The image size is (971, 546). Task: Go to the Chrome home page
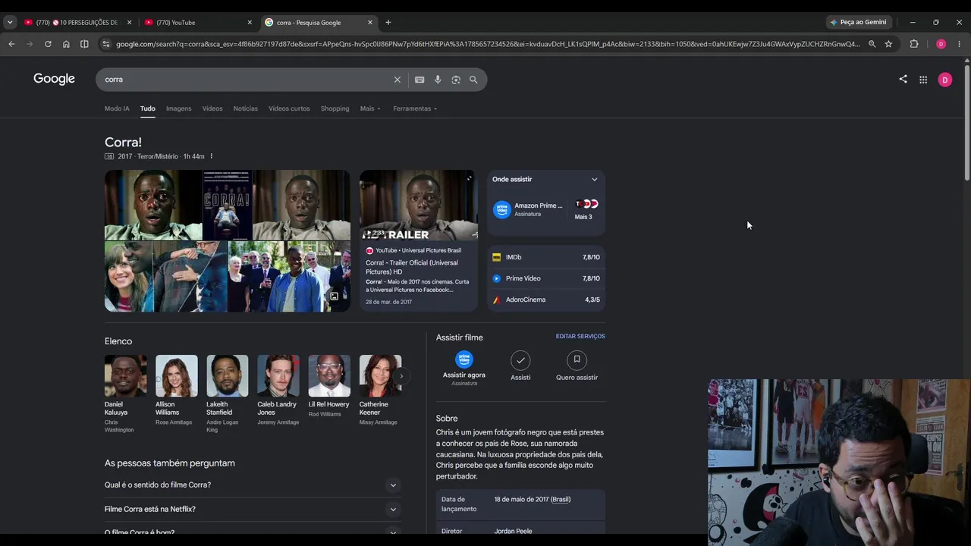[66, 44]
